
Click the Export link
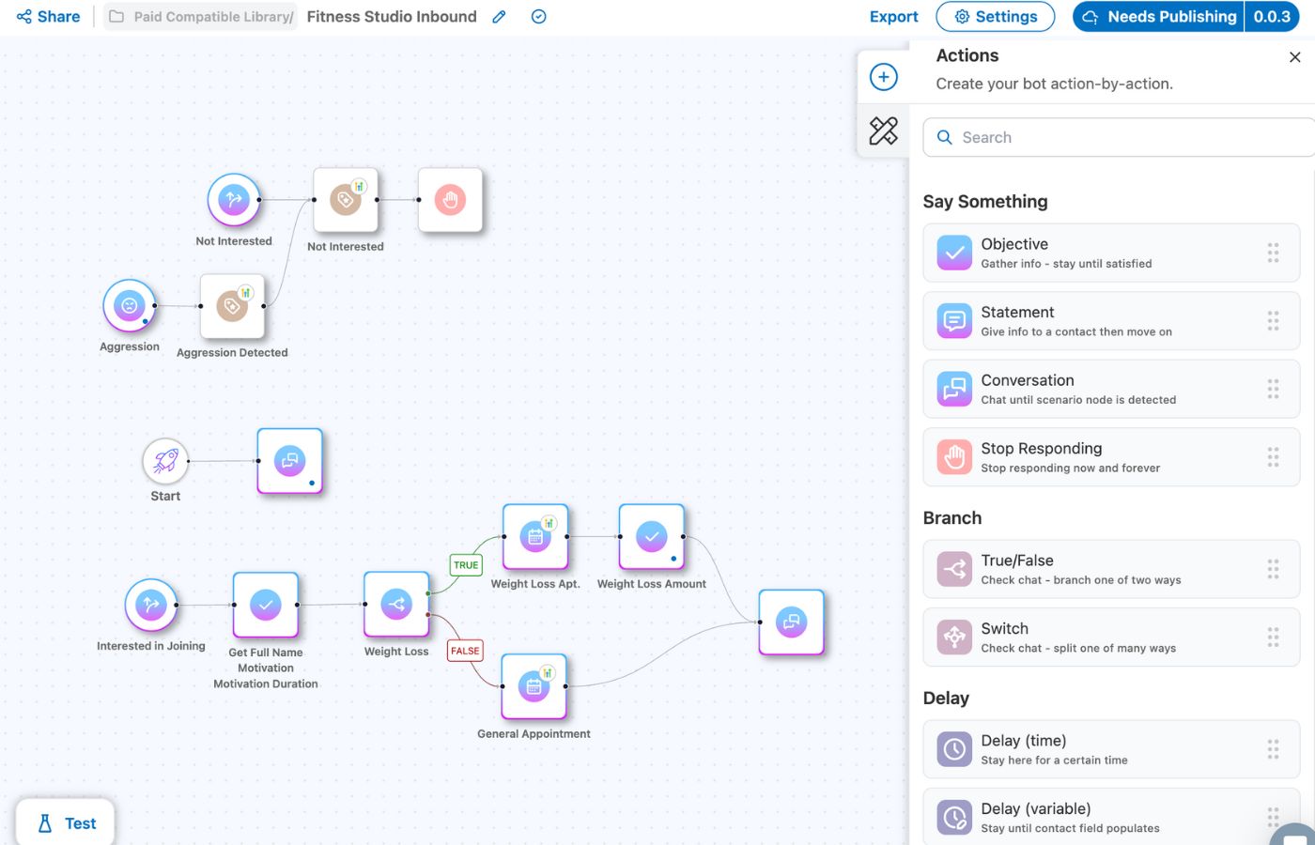pos(893,17)
